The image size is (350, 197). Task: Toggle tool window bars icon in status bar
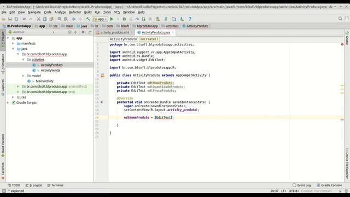(x=4, y=191)
